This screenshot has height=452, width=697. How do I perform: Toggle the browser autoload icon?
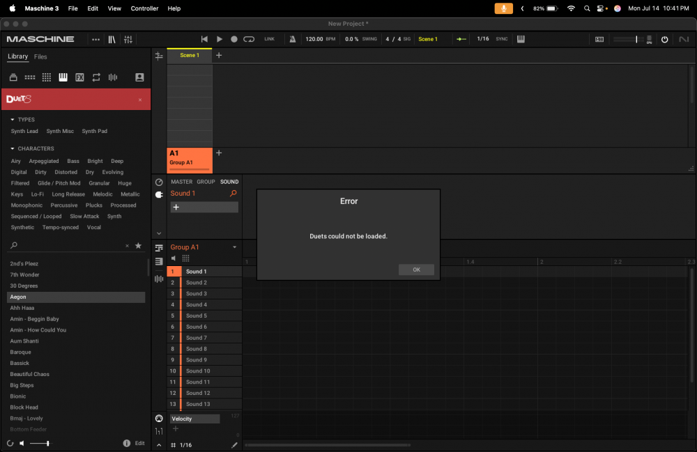[x=10, y=443]
